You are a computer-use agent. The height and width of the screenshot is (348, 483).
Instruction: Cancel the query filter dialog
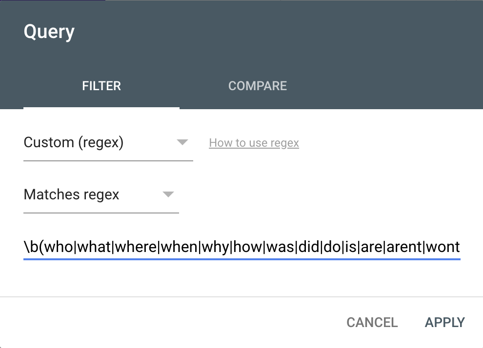[x=372, y=322]
